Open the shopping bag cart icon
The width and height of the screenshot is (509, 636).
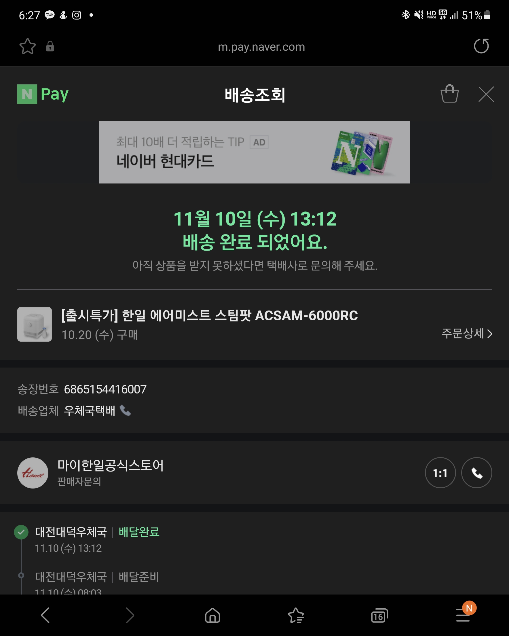449,94
